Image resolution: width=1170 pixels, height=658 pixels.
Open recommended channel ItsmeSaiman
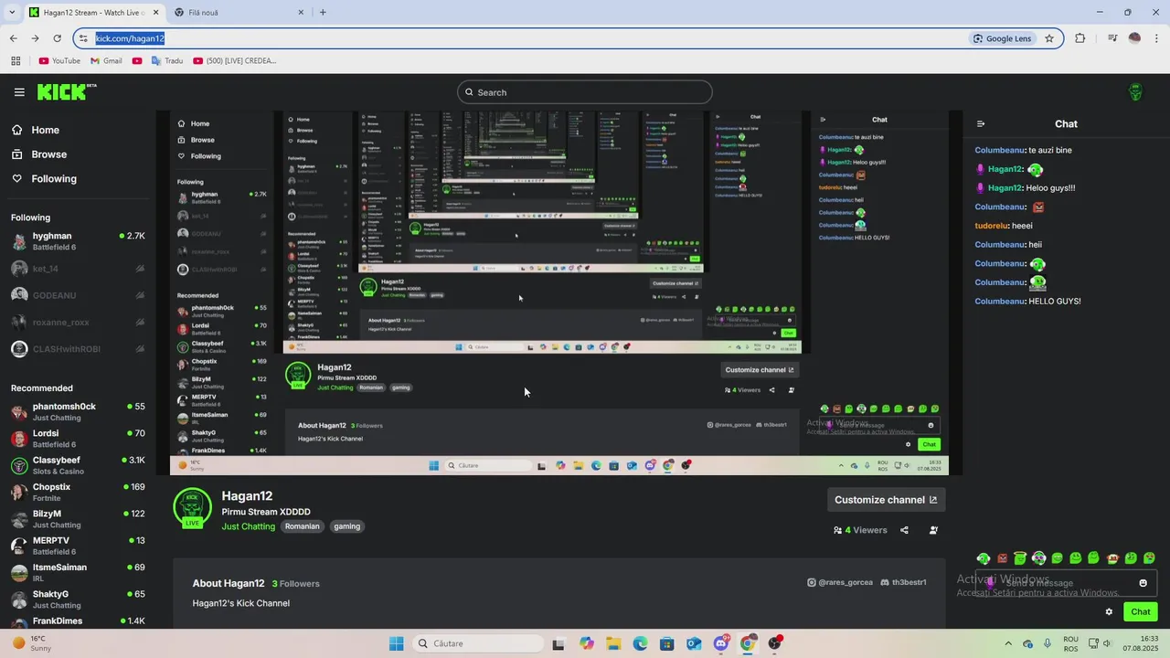[x=78, y=573]
